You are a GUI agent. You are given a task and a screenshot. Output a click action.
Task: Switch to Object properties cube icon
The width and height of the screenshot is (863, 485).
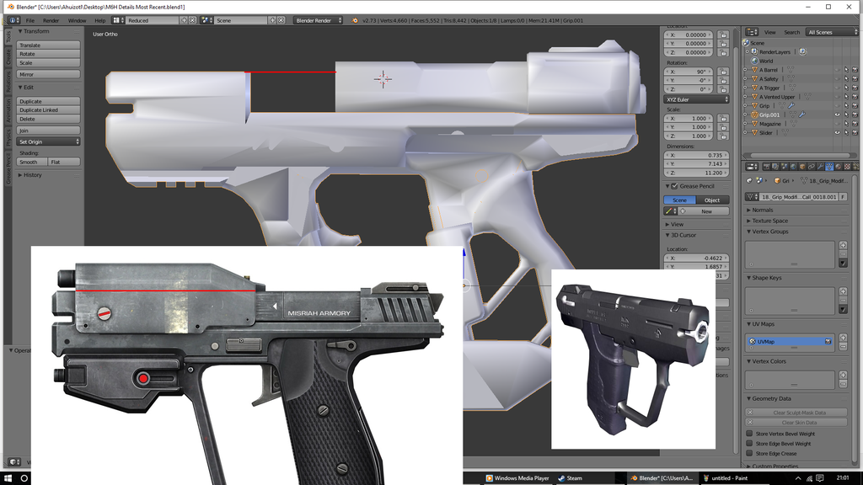click(802, 167)
